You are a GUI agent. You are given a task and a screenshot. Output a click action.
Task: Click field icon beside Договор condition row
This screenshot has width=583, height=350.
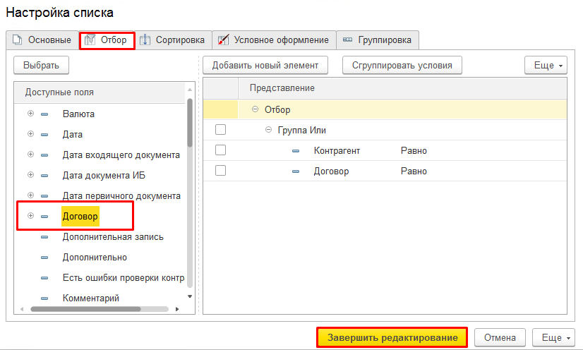(296, 171)
